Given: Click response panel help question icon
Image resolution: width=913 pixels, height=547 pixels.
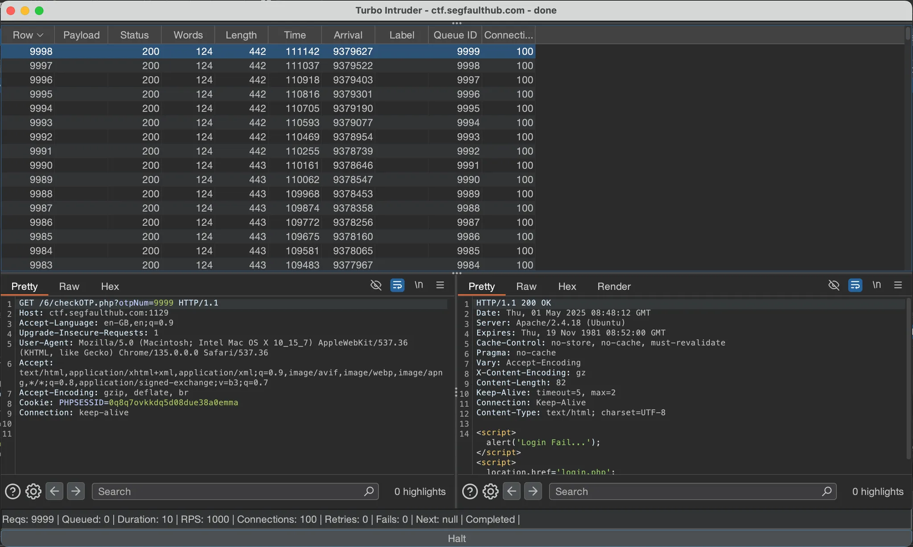Looking at the screenshot, I should [x=469, y=491].
